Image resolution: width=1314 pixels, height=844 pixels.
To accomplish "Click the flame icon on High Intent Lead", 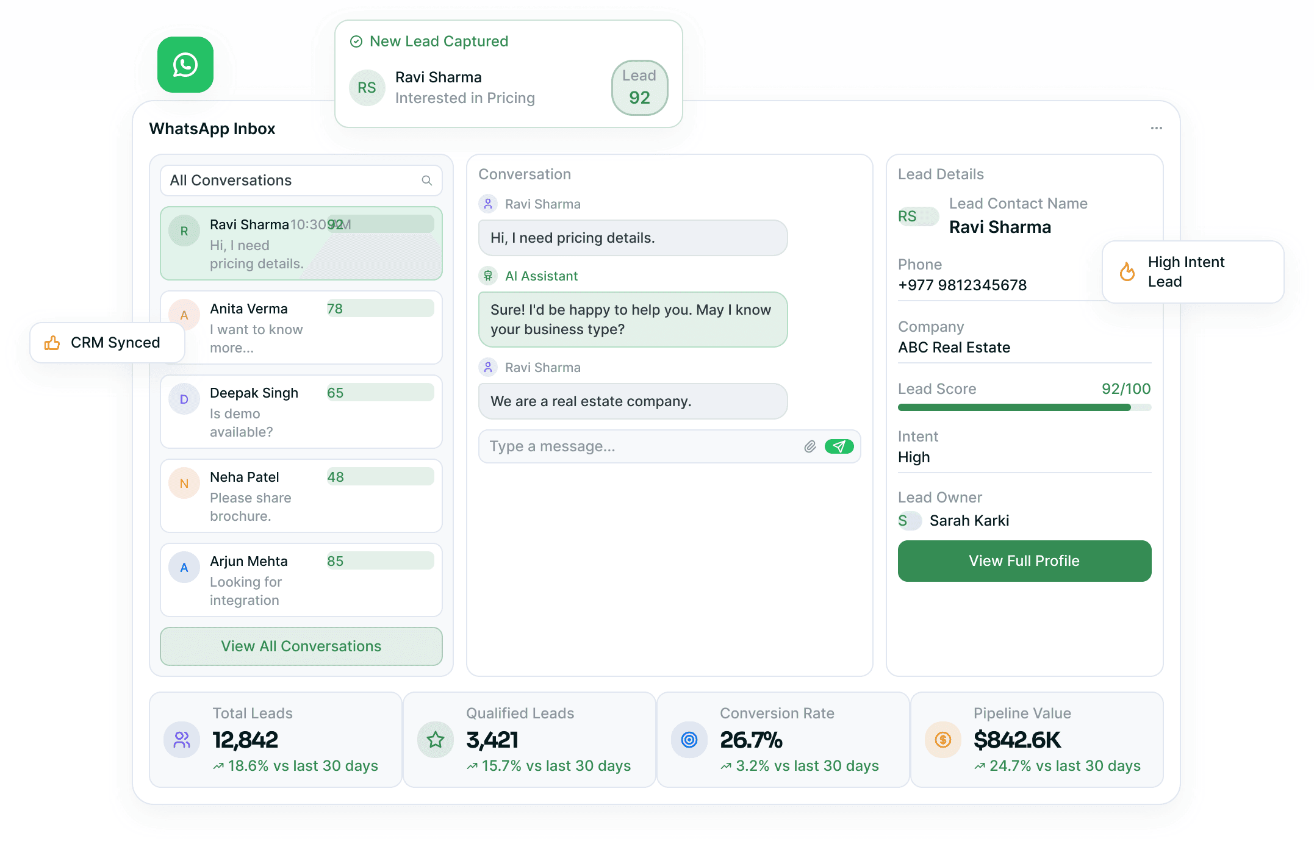I will [x=1127, y=271].
